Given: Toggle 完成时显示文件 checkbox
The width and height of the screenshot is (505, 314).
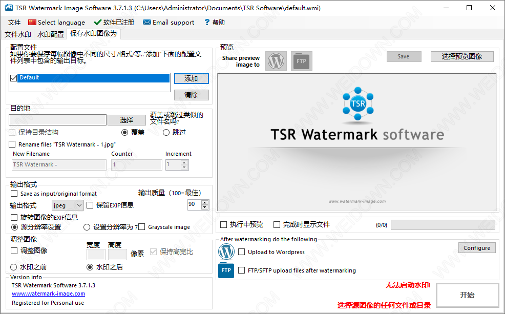Looking at the screenshot, I should [x=277, y=224].
